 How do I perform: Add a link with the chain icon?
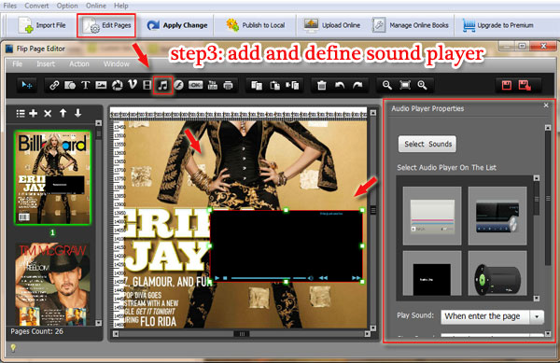pyautogui.click(x=54, y=85)
